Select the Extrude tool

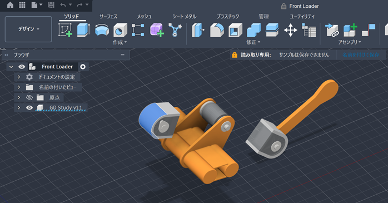[83, 30]
